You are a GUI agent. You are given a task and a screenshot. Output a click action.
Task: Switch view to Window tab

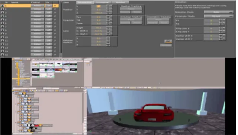click(x=120, y=3)
